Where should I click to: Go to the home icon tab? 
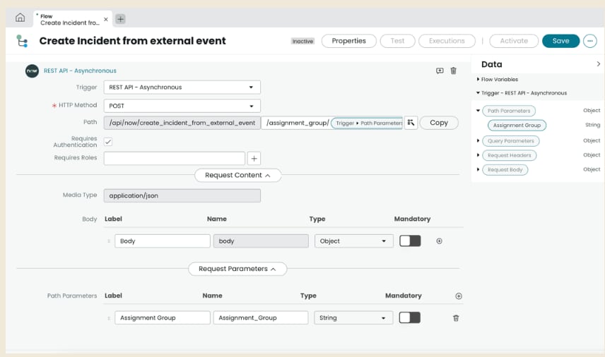20,18
